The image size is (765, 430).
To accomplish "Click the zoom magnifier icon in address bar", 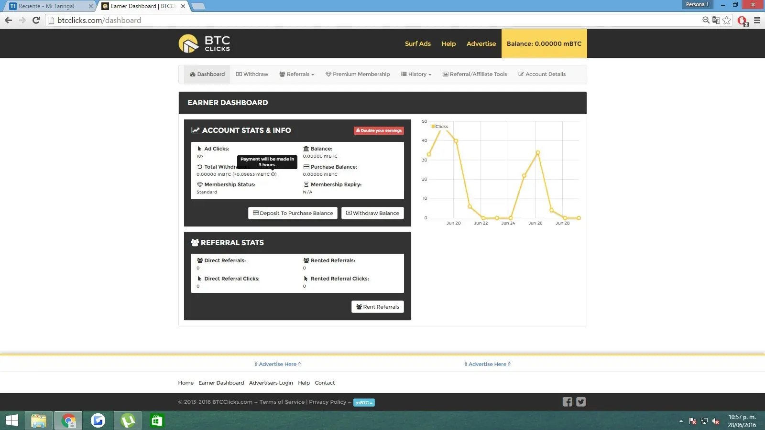I will (706, 20).
